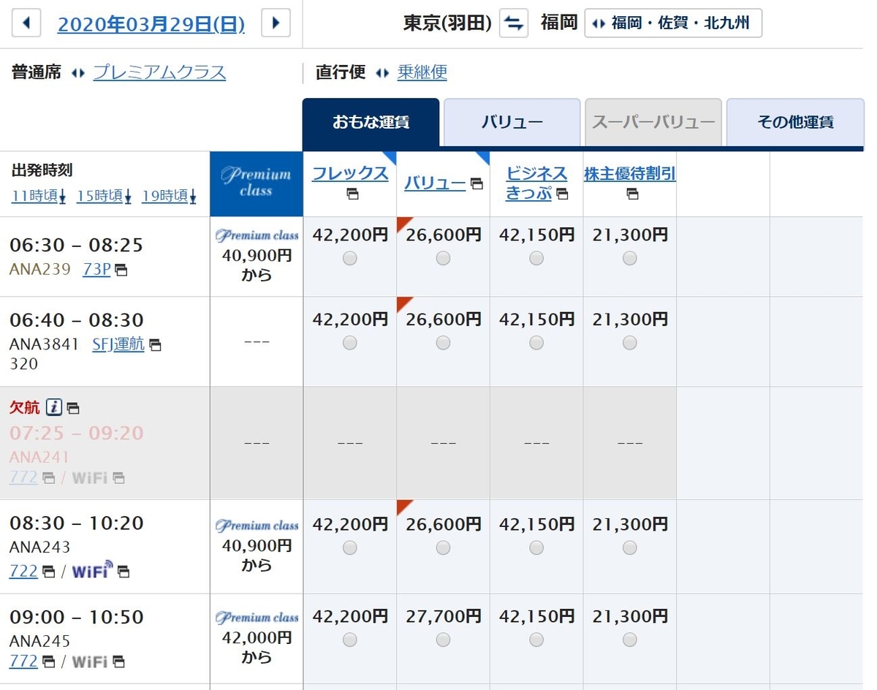The image size is (877, 690).
Task: Switch to 乗継便 connecting flights
Action: click(x=422, y=72)
